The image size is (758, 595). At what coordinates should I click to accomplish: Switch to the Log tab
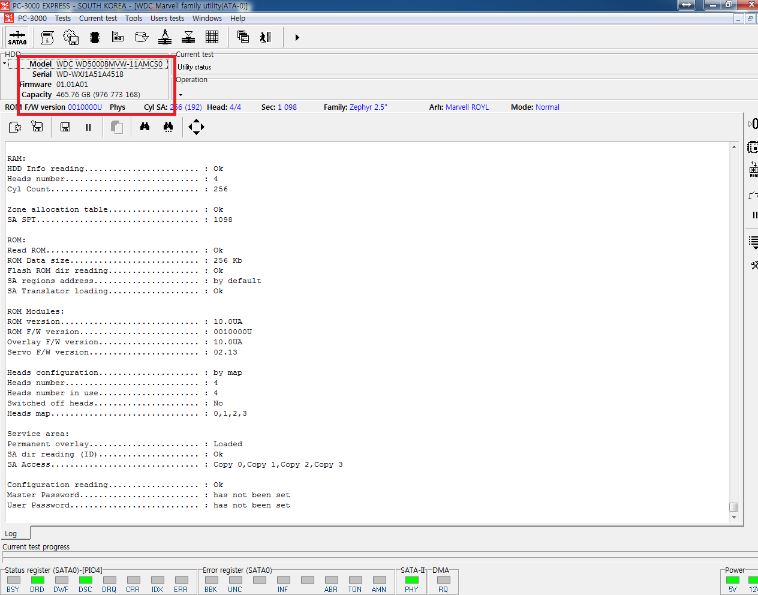pos(15,533)
